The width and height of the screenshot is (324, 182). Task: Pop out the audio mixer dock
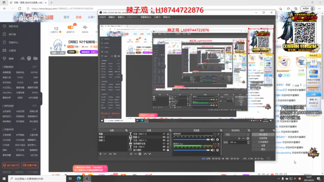(x=221, y=130)
